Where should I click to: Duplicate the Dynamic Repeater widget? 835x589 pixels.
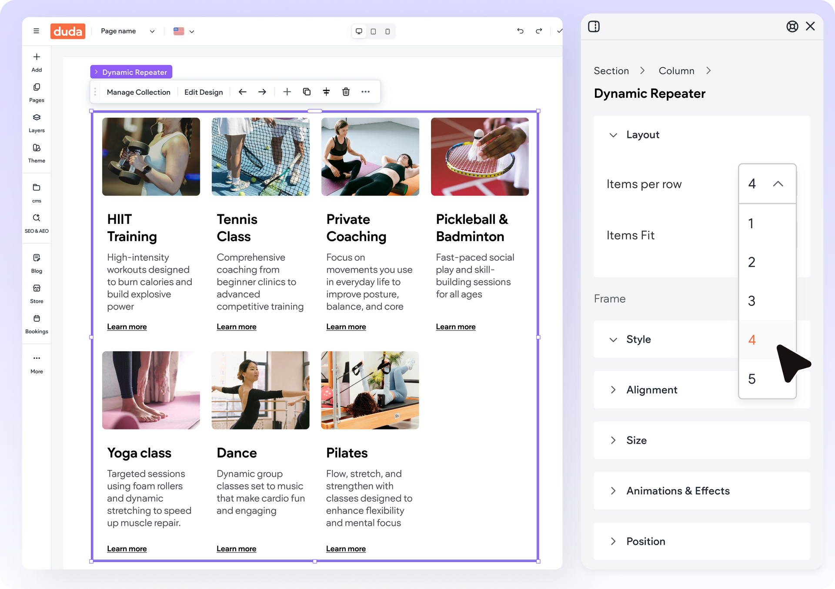pyautogui.click(x=307, y=92)
